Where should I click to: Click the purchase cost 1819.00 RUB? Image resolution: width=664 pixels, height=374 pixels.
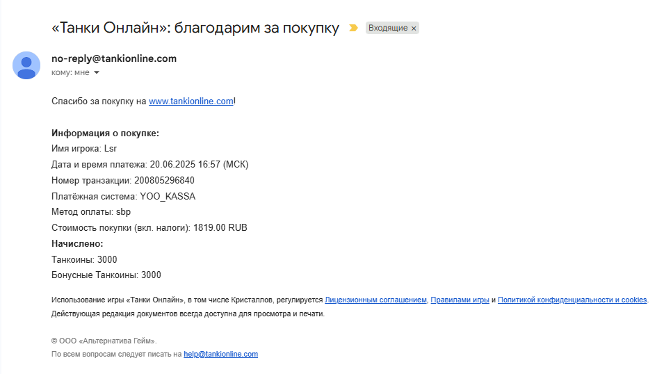[x=220, y=228]
